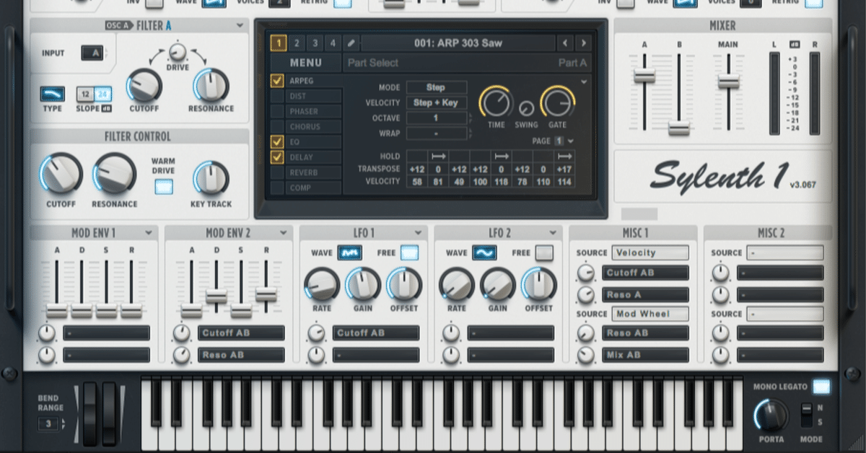Click the Part Select bar
Screen dimensions: 866x453
[x=467, y=63]
